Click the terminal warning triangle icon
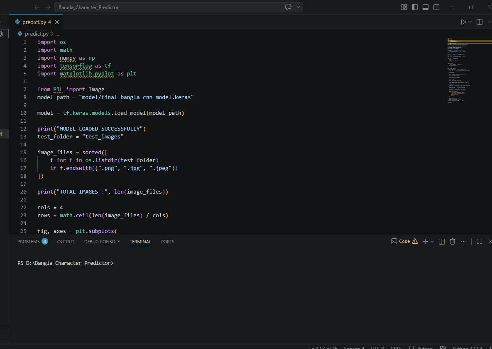The image size is (492, 349). 415,241
